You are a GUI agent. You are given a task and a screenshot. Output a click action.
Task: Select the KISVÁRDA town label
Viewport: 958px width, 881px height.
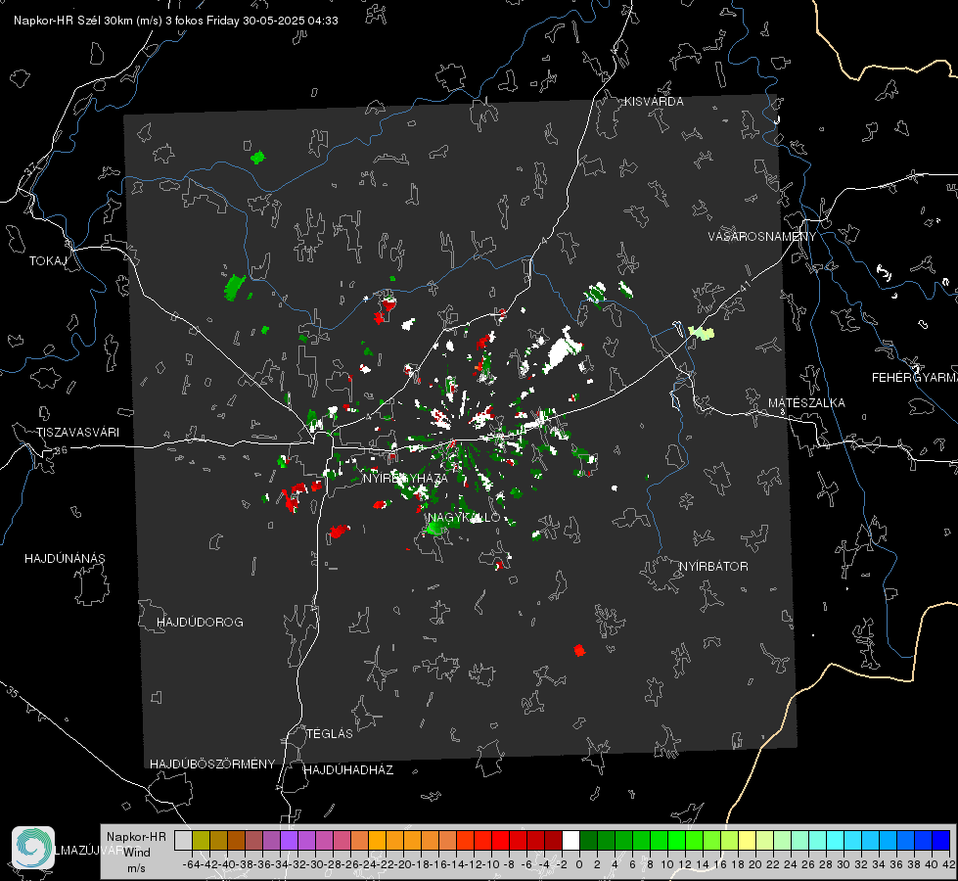pos(654,102)
